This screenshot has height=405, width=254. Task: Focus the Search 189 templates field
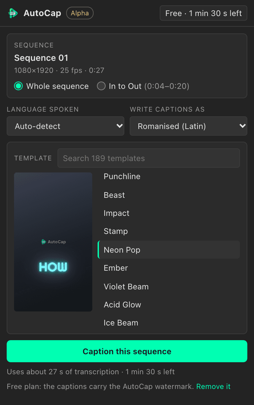149,158
